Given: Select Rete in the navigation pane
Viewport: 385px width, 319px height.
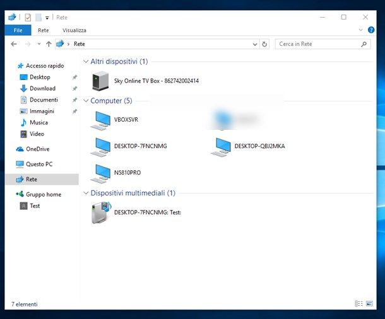Looking at the screenshot, I should (42, 179).
